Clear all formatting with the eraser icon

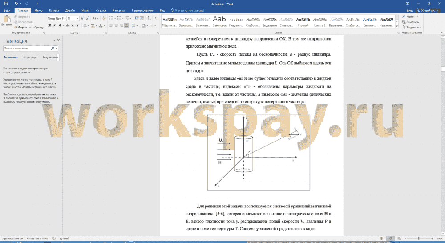click(x=104, y=18)
